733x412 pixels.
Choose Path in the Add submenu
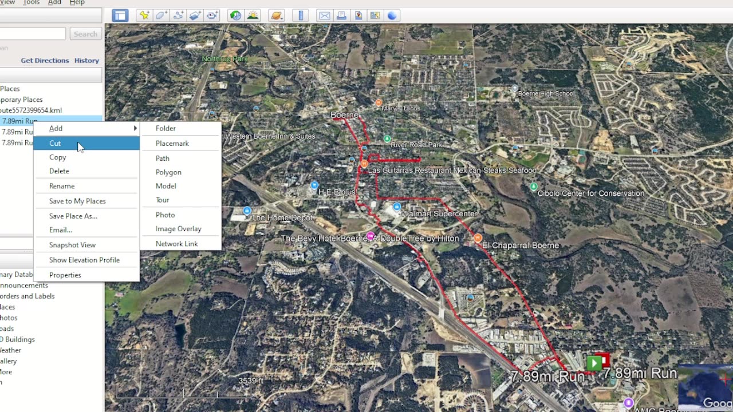tap(181, 158)
